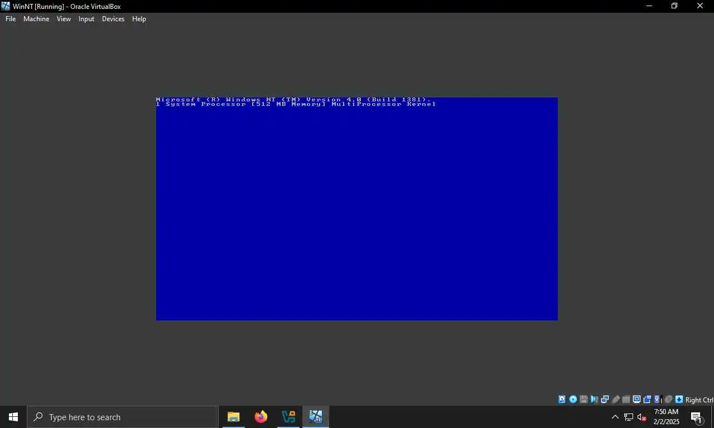
Task: Click the recording status icon
Action: (647, 400)
